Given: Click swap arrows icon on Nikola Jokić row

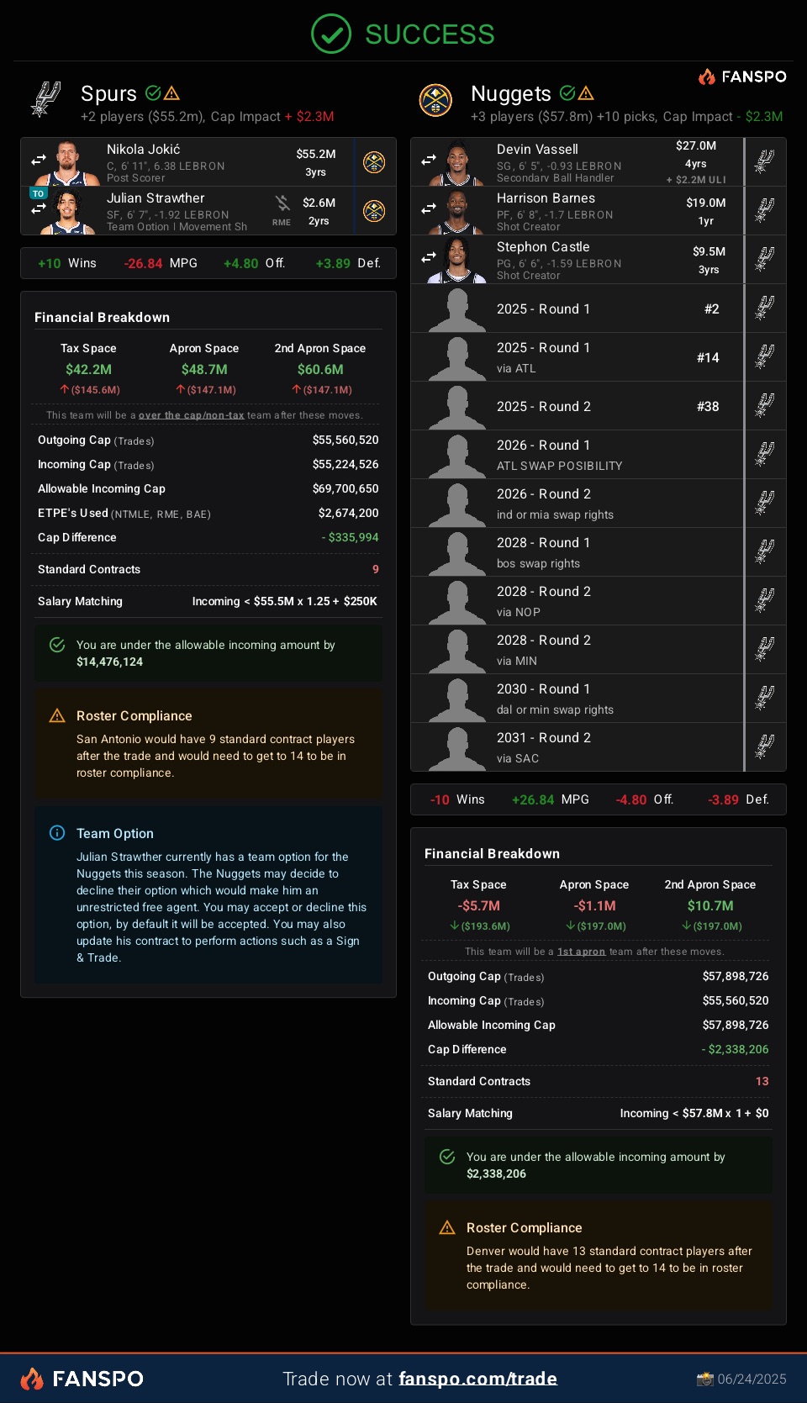Looking at the screenshot, I should (x=39, y=160).
